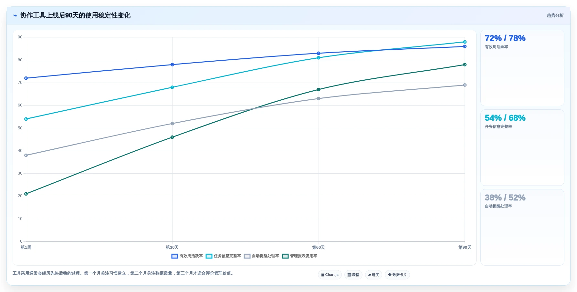Click the lightning icon beside the chart title

[15, 15]
